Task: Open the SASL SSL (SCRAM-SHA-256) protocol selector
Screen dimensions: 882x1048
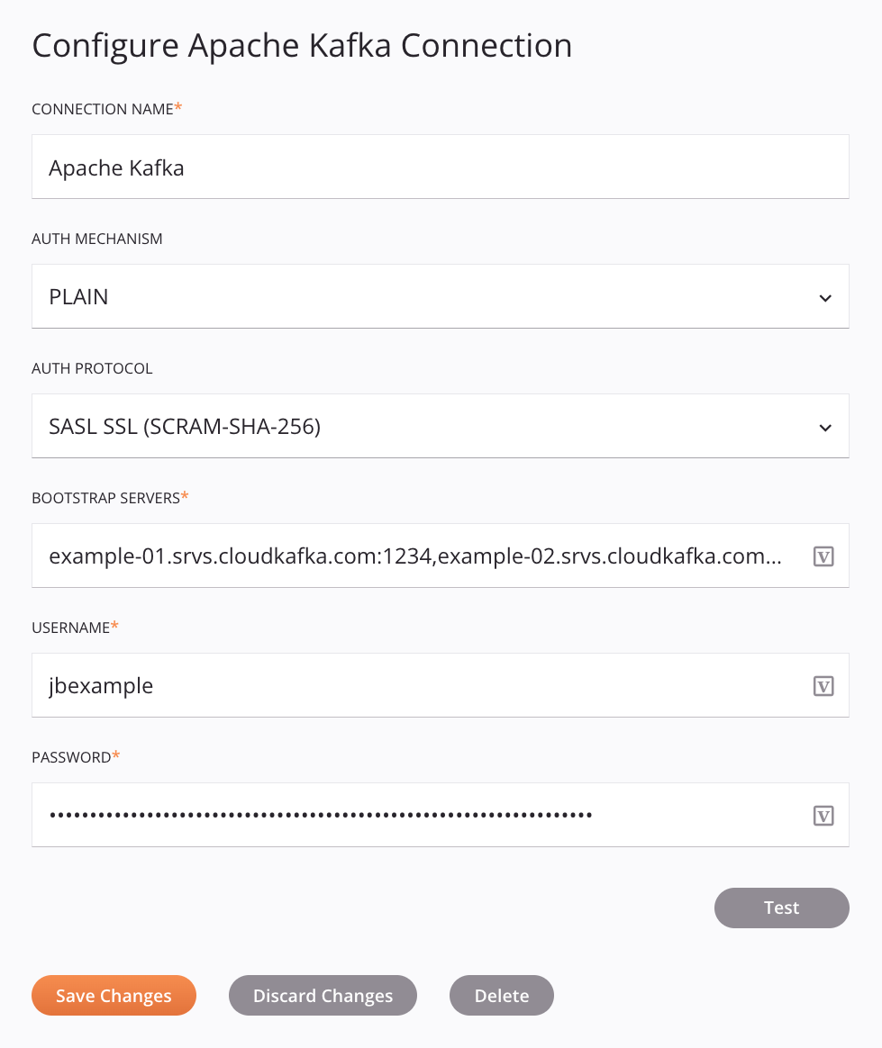Action: (x=440, y=426)
